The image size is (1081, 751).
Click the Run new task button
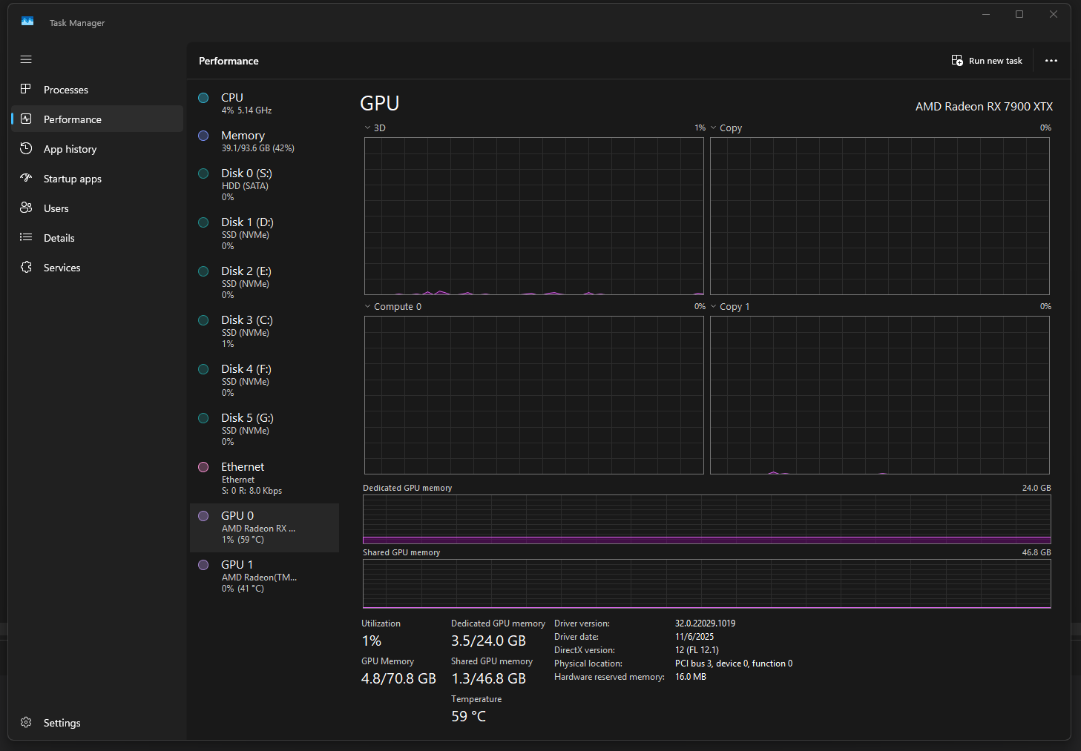987,61
